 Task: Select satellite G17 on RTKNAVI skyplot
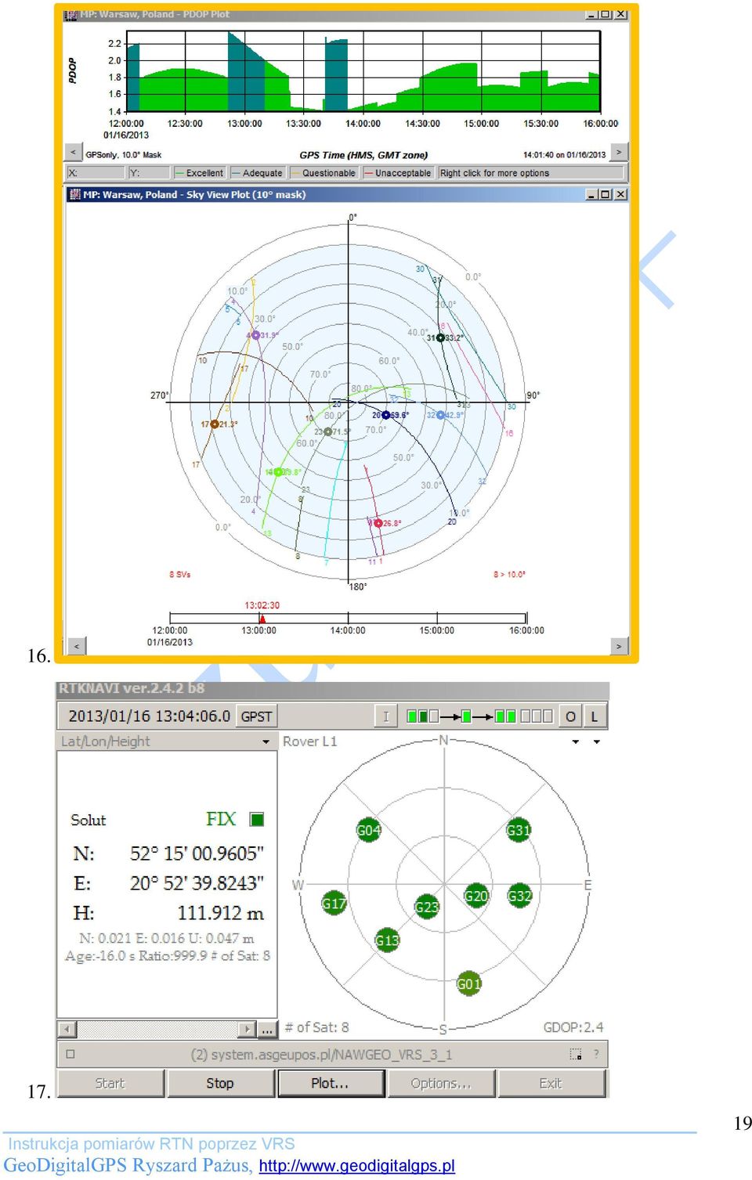pyautogui.click(x=334, y=903)
